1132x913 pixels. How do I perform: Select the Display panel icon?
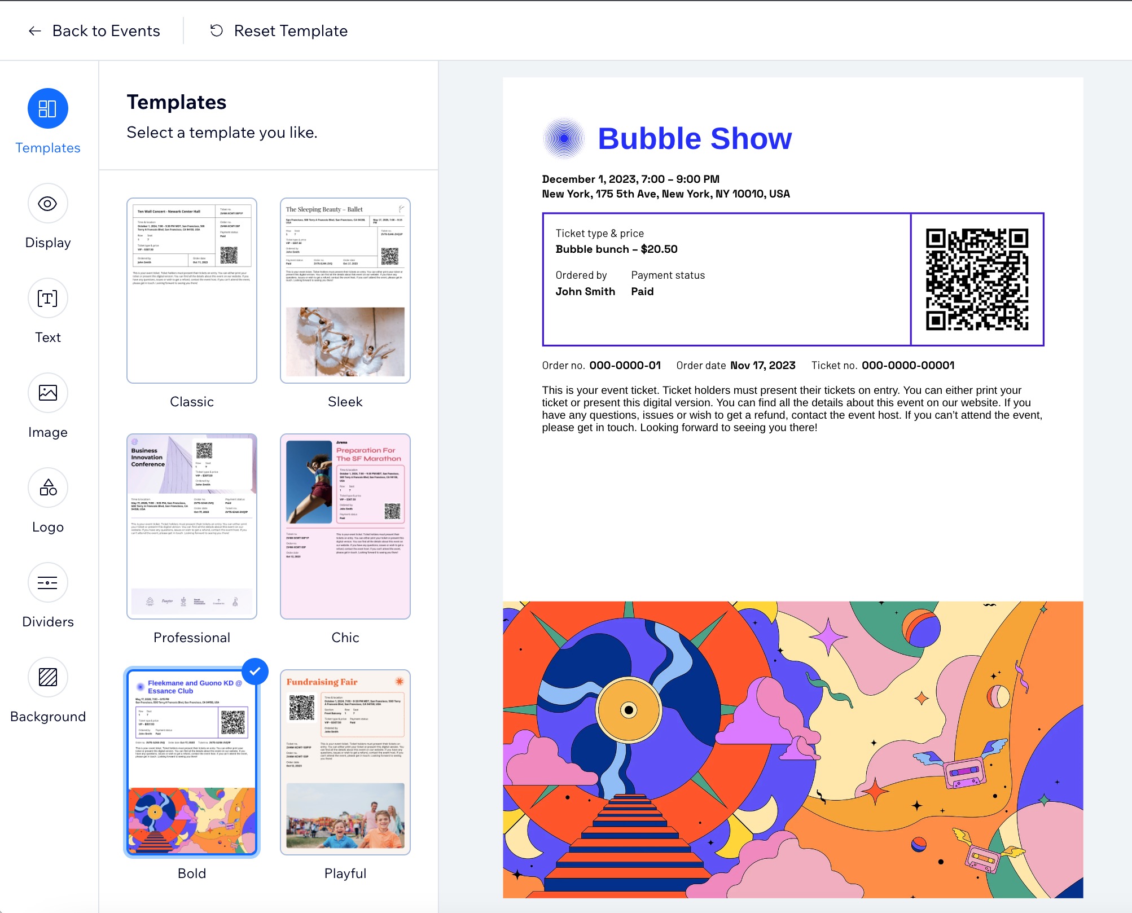coord(49,203)
